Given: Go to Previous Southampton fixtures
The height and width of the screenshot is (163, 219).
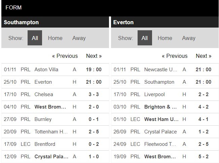Looking at the screenshot, I should [x=65, y=56].
